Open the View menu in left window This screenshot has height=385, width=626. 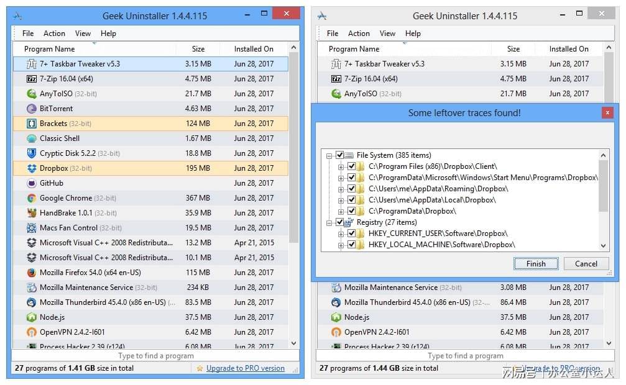pos(83,34)
